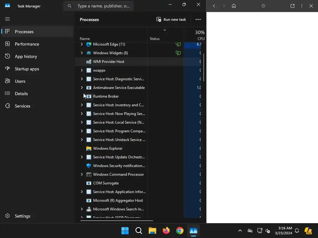Focus the search box 'Type a name, publisher'
The width and height of the screenshot is (318, 238).
(98, 6)
